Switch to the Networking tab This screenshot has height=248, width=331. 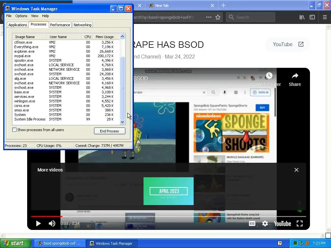[82, 25]
